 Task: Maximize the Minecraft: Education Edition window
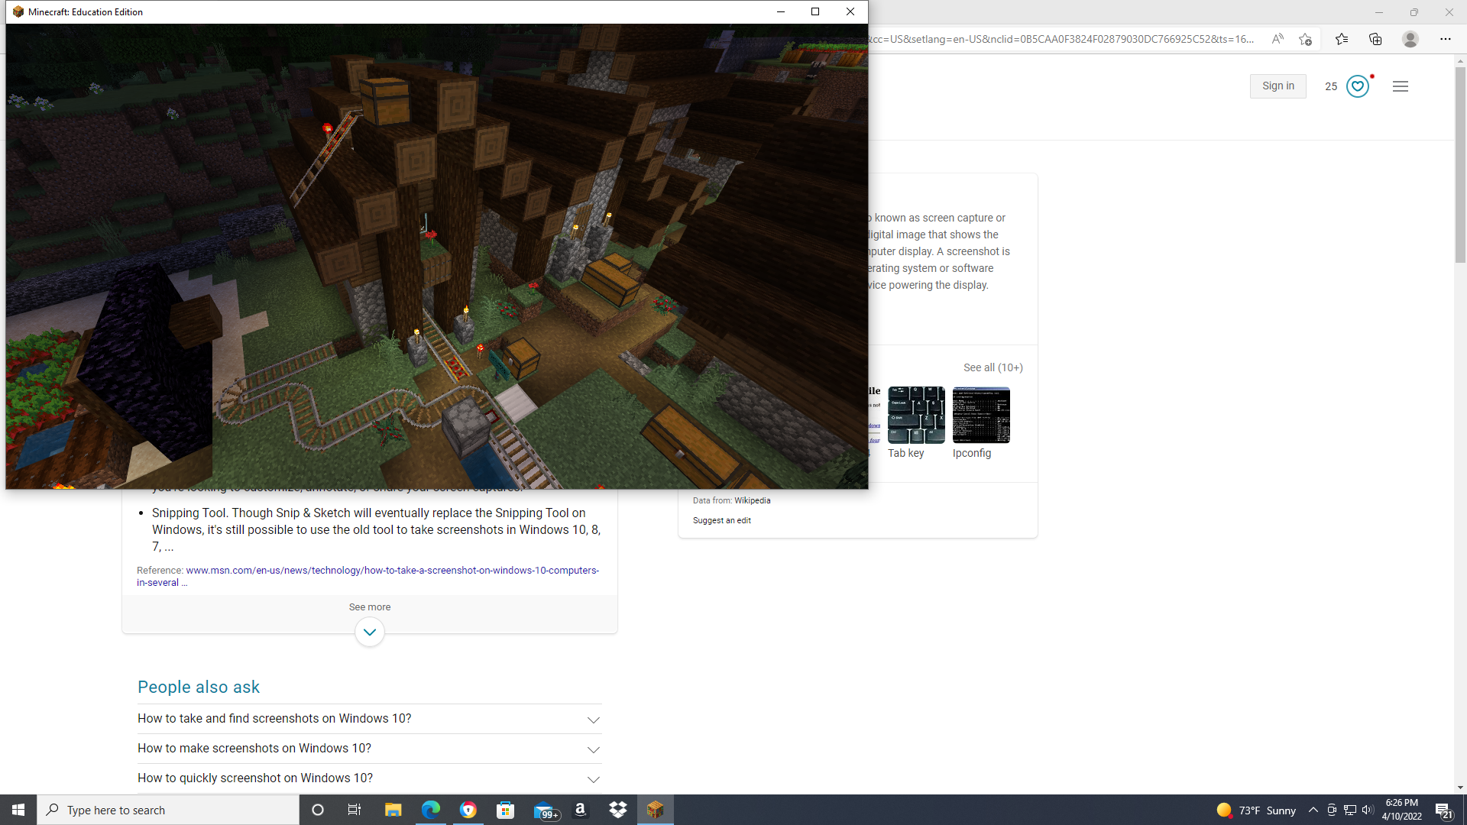[x=815, y=11]
